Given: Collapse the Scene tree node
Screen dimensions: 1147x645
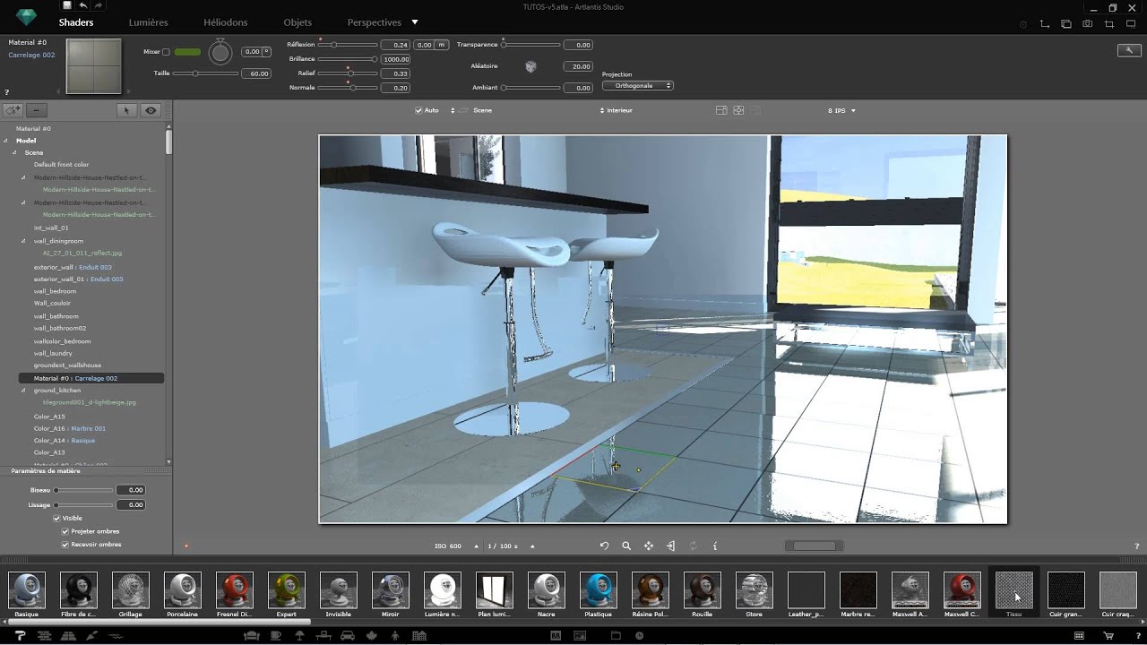Looking at the screenshot, I should [14, 152].
